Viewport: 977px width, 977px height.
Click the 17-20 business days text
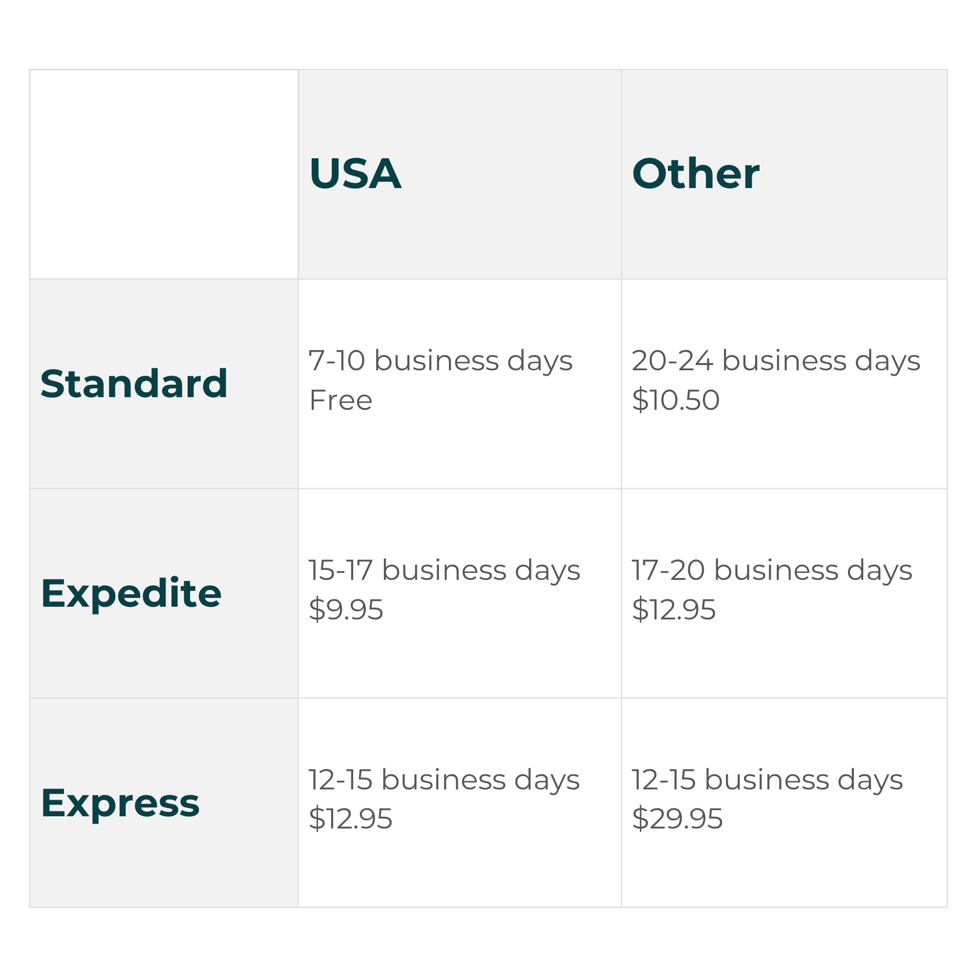point(772,571)
